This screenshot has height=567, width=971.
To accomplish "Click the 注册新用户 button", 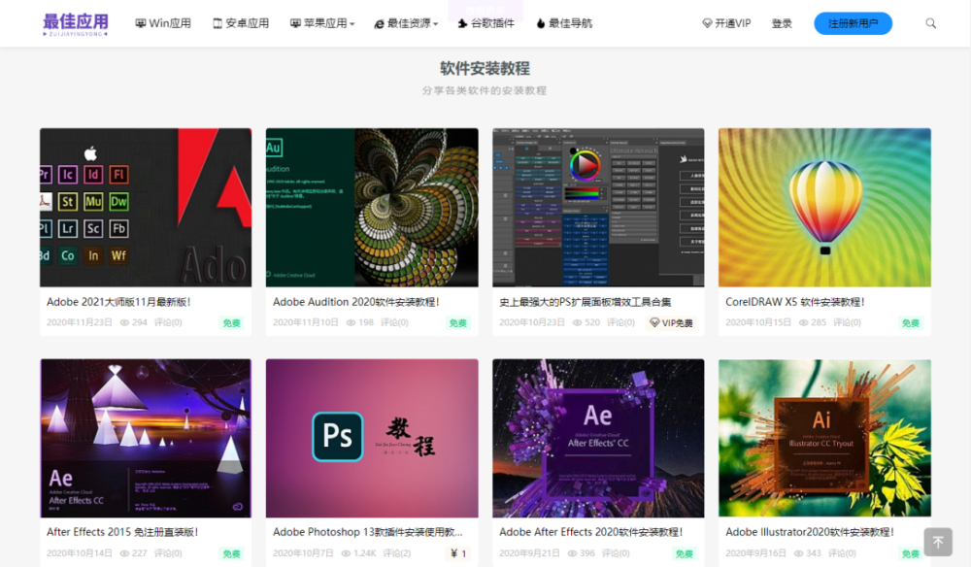I will (x=853, y=23).
